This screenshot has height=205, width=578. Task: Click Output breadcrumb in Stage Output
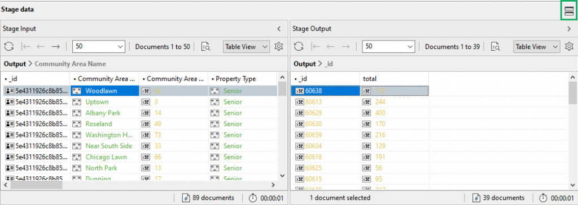(304, 64)
